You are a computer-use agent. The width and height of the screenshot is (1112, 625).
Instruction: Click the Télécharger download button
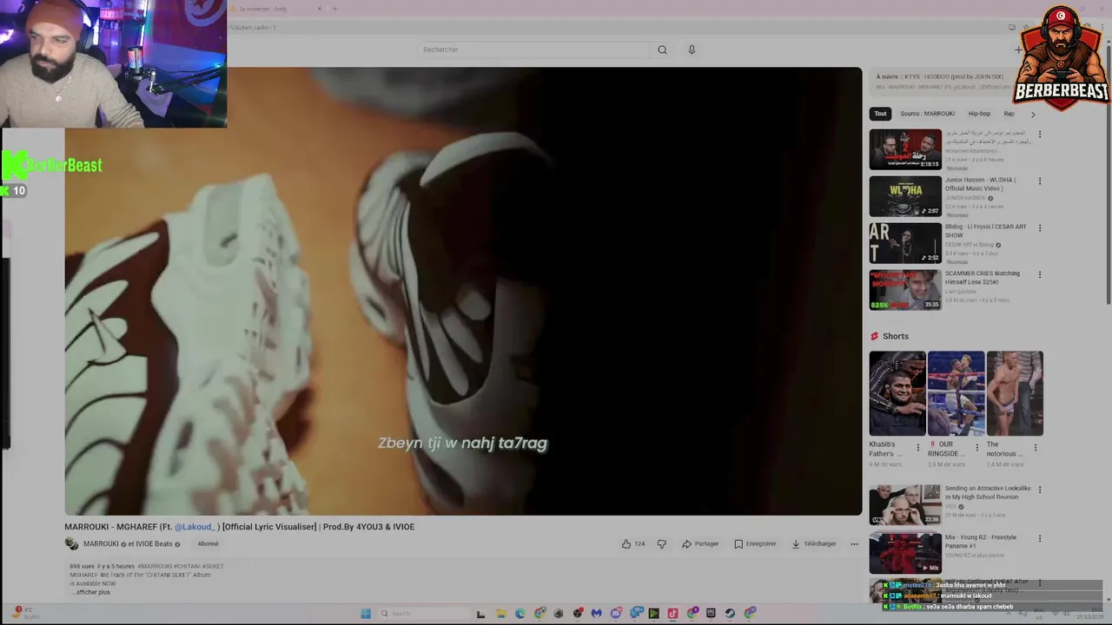(x=813, y=543)
